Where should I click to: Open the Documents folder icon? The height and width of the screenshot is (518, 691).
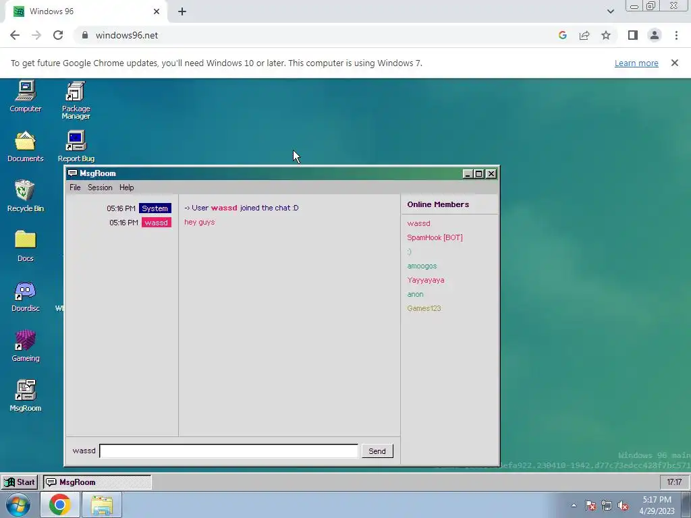(25, 146)
